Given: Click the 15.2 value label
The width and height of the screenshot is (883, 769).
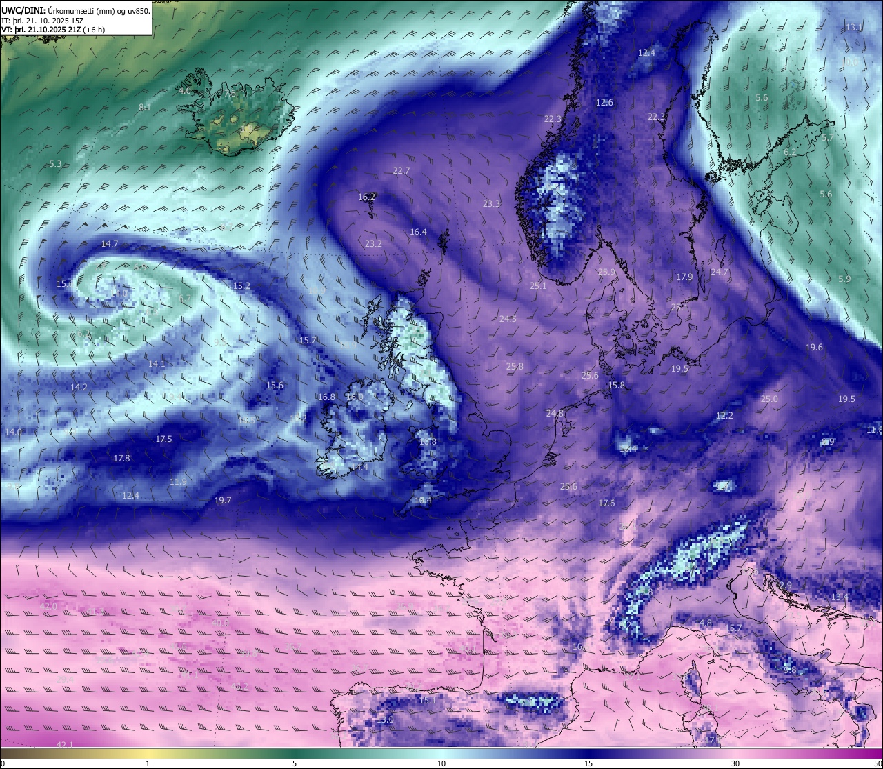Looking at the screenshot, I should 241,286.
